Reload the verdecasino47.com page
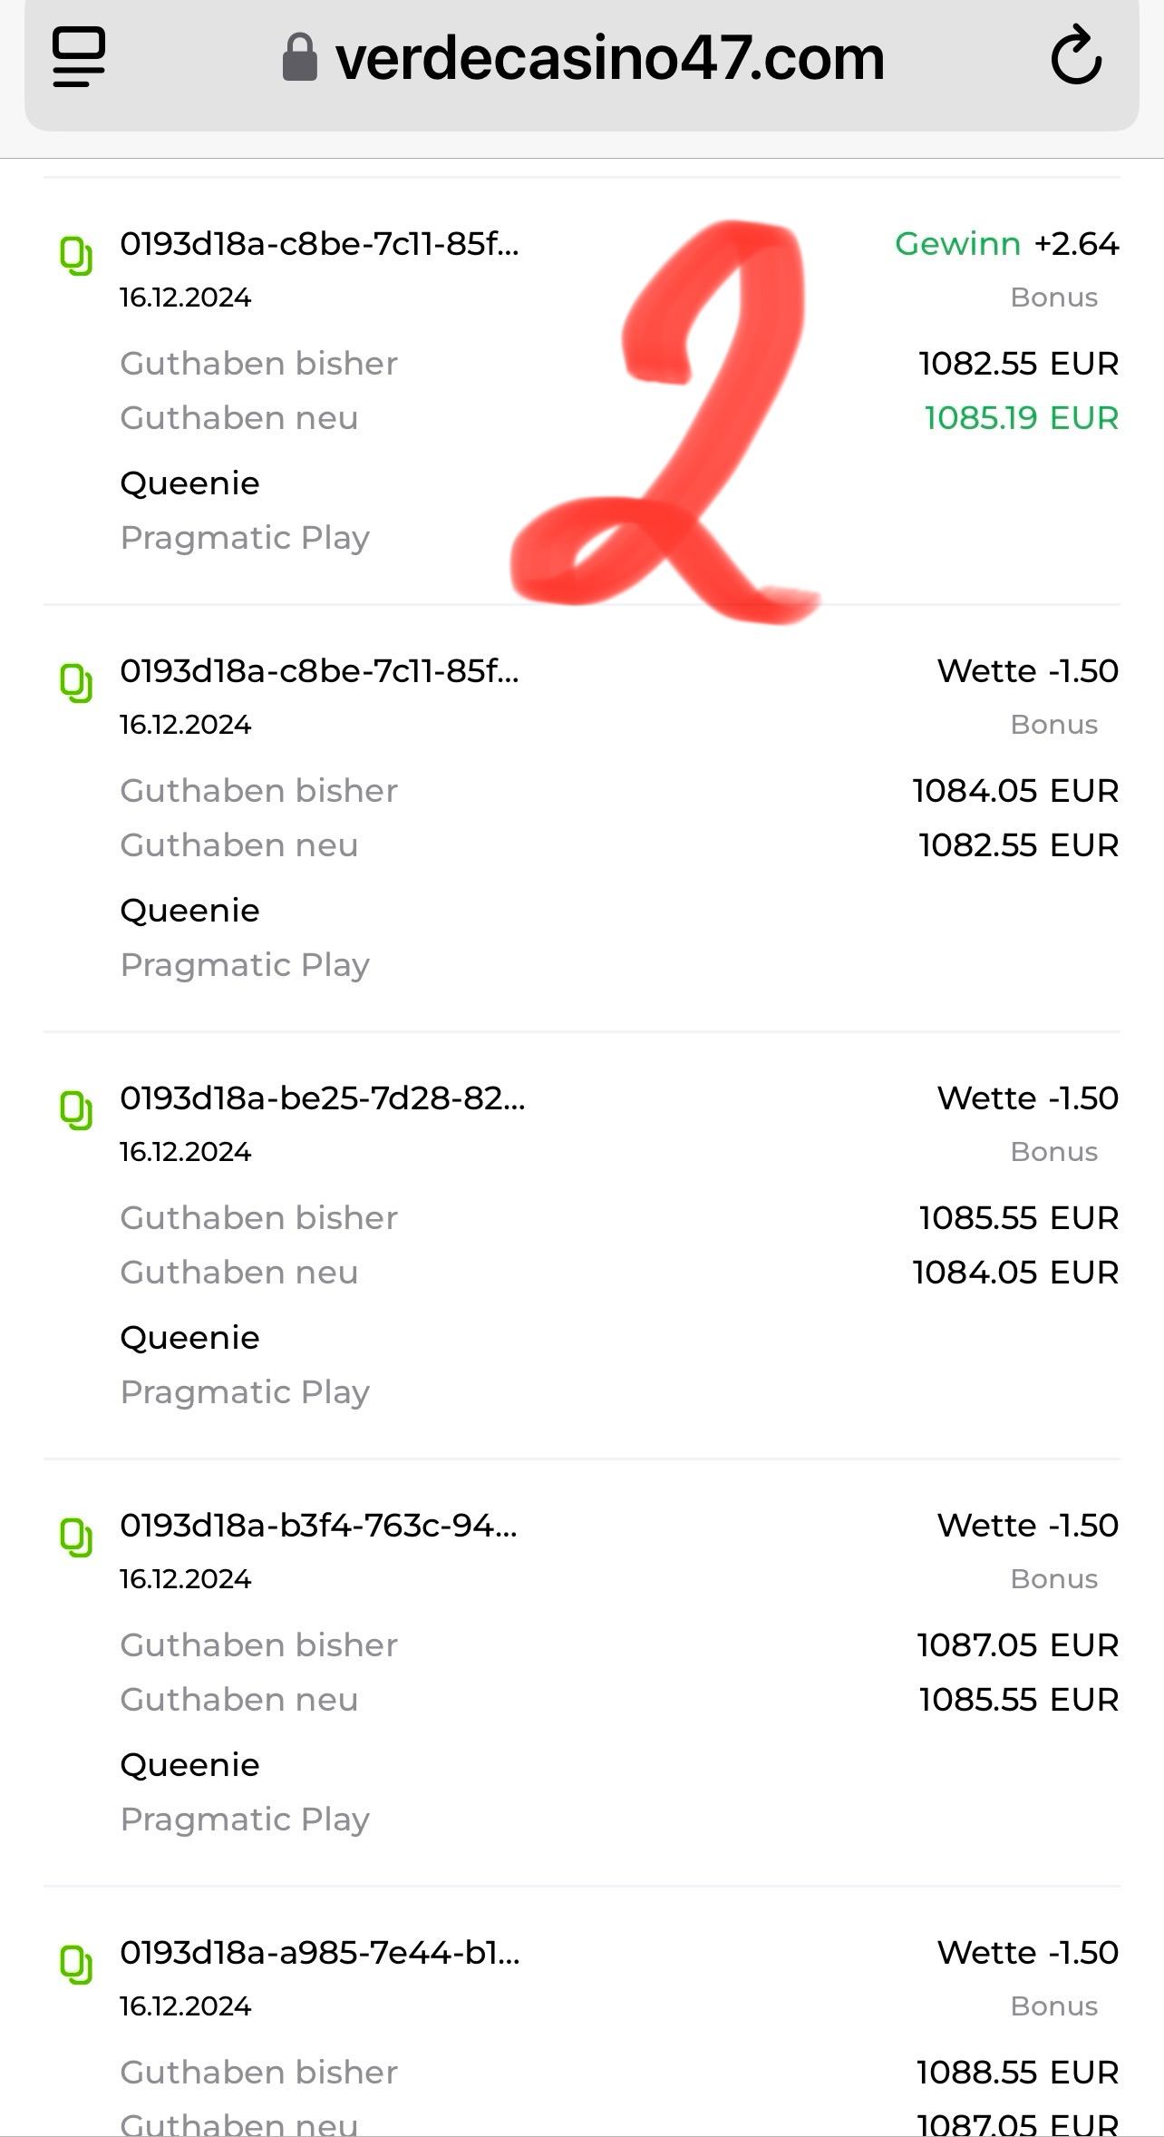 [x=1076, y=57]
